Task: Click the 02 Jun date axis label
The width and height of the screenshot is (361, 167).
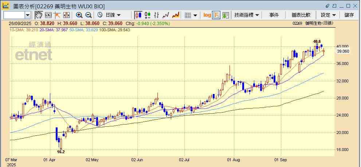Action: [x=137, y=160]
